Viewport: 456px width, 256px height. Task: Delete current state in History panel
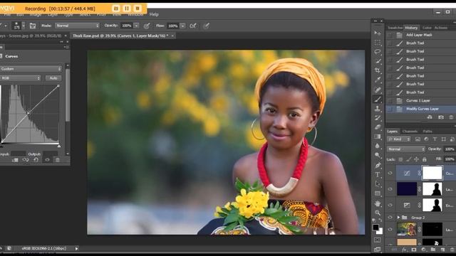pos(451,117)
